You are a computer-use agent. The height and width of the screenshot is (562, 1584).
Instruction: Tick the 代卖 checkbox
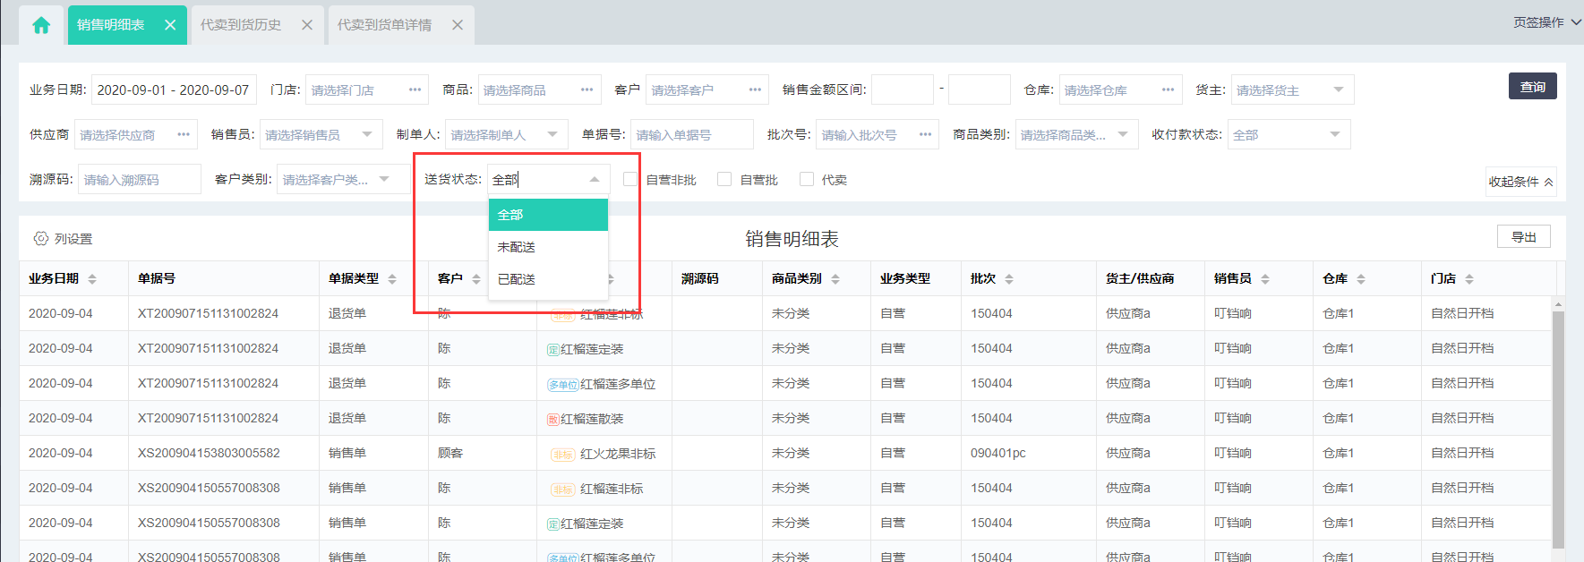(x=807, y=179)
